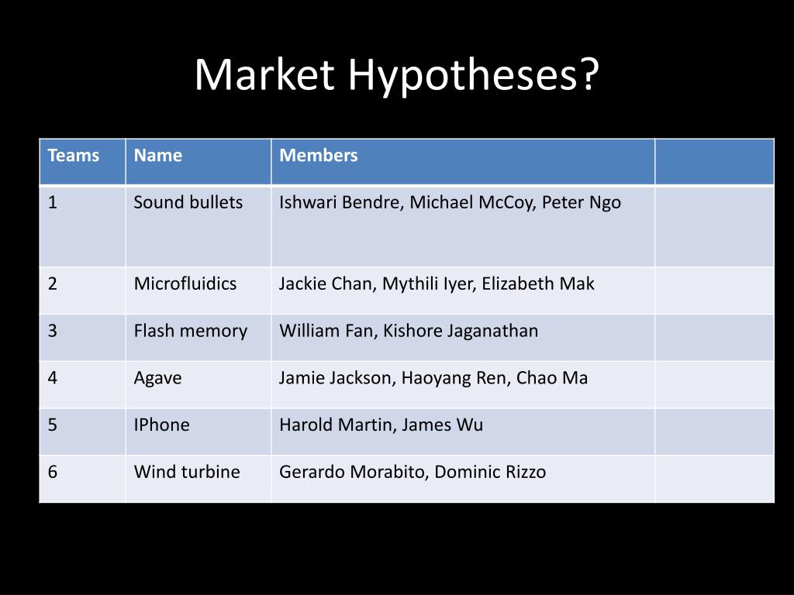
Task: Click the Market Hypotheses? slide title
Action: 396,75
